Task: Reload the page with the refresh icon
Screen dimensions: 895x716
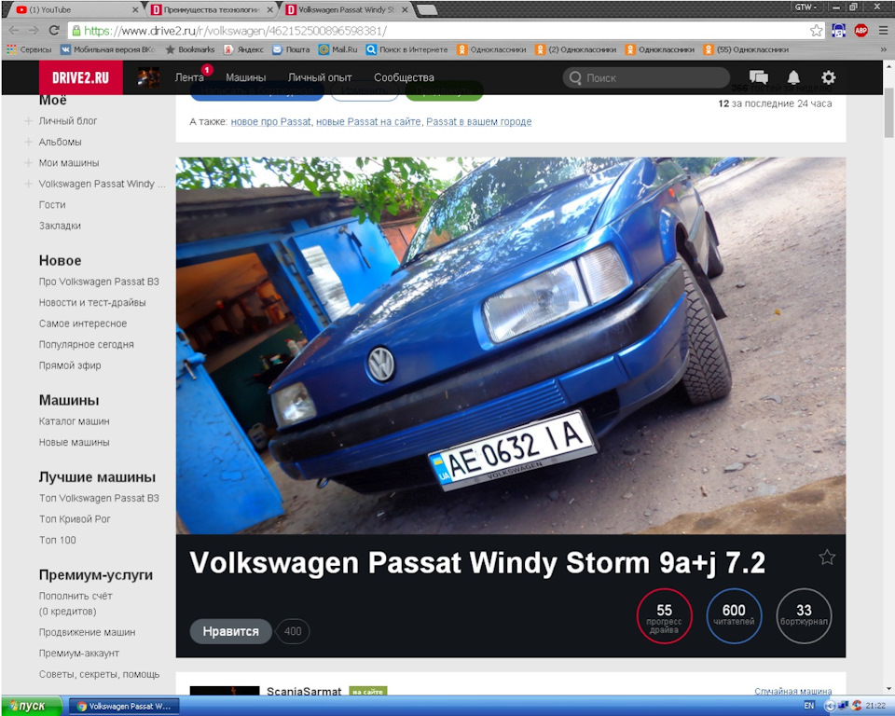Action: point(54,31)
